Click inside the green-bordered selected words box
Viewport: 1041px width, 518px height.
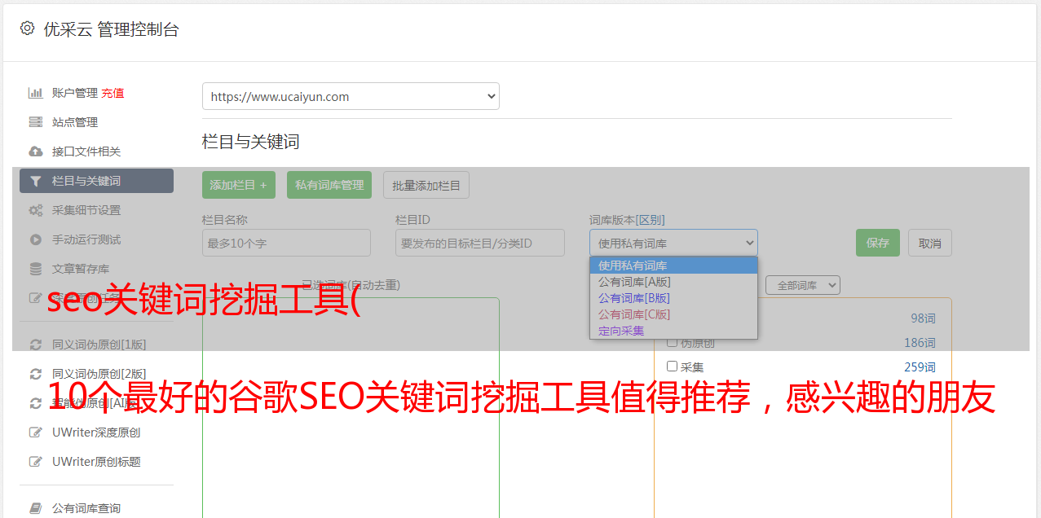pyautogui.click(x=351, y=407)
